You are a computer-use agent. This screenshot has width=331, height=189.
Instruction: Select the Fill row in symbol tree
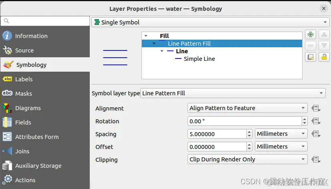(222, 36)
